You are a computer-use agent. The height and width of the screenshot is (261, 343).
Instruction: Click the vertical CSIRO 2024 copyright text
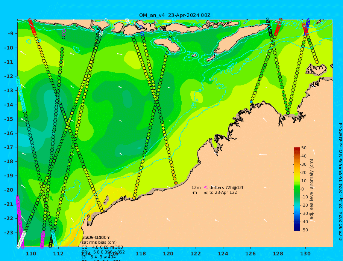point(341,182)
